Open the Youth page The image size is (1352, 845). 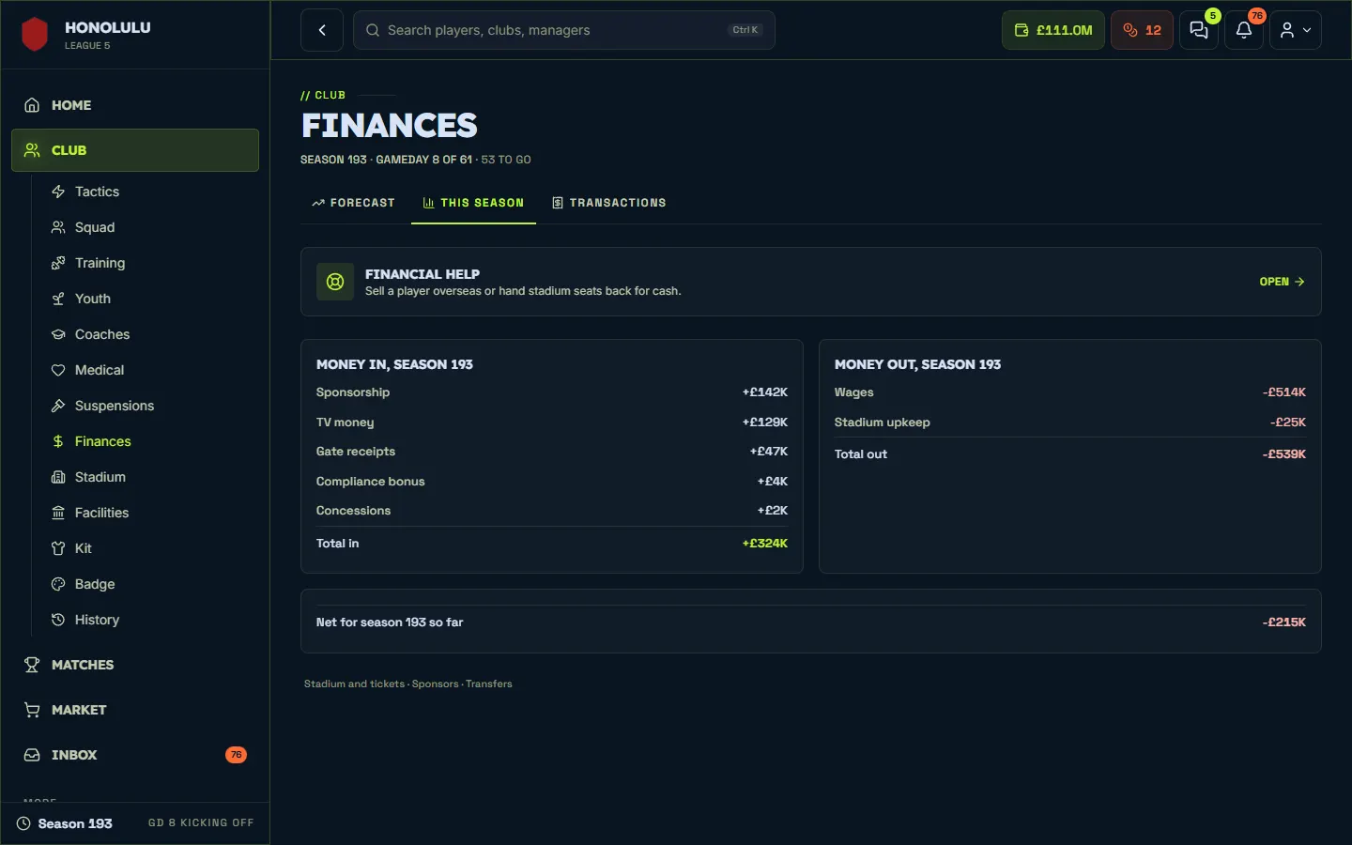[x=150, y=299]
